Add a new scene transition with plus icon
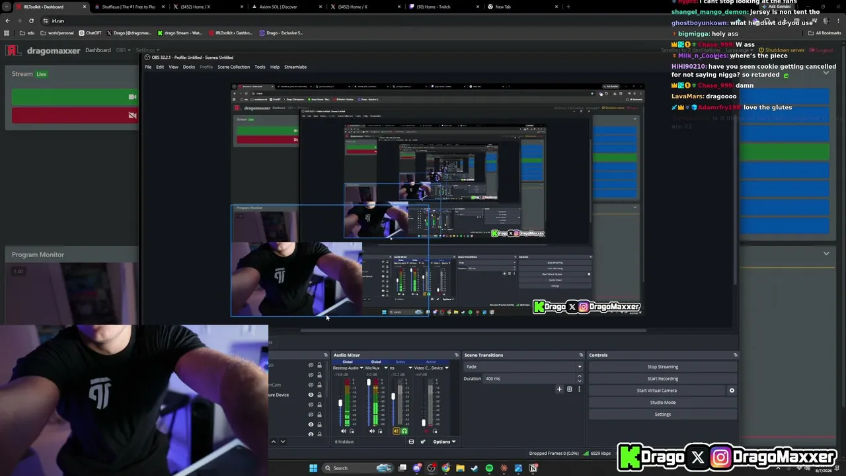 coord(559,389)
